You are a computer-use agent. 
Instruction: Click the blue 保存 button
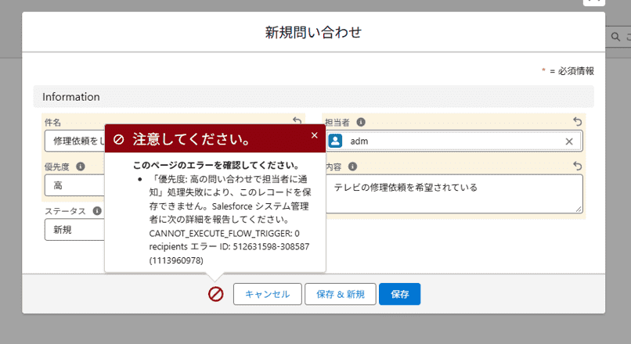click(x=399, y=294)
